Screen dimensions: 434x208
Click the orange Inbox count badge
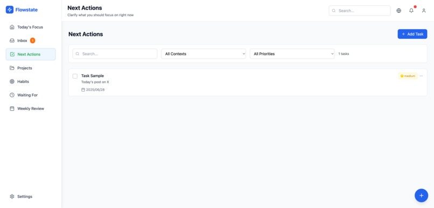[x=32, y=41]
